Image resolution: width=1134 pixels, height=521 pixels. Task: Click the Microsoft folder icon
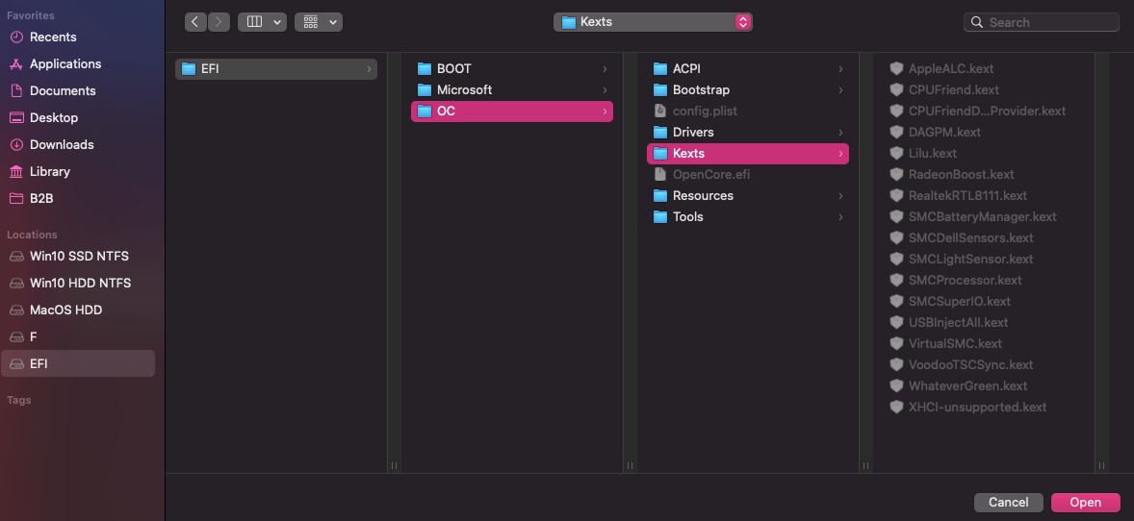coord(425,89)
